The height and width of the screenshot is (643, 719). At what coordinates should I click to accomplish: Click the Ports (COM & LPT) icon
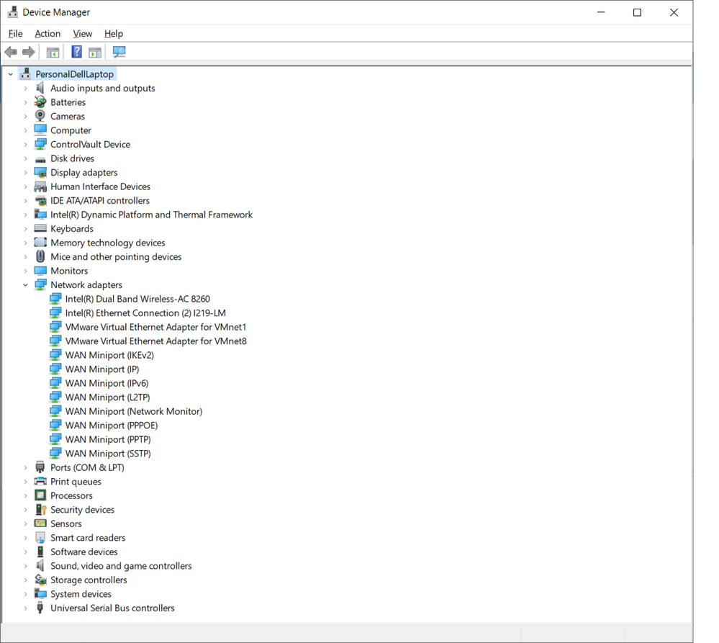tap(40, 467)
